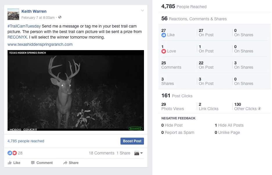Click the Share arrow button

click(x=71, y=163)
